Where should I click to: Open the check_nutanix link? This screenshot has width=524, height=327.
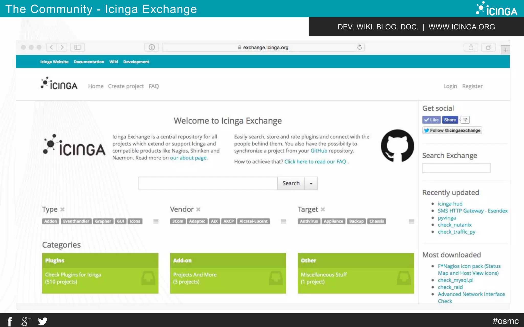click(455, 225)
